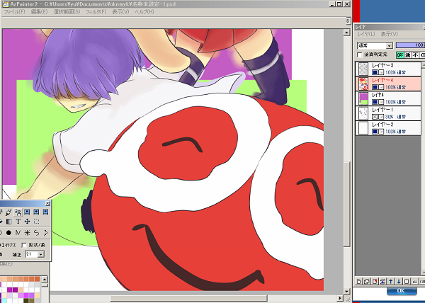Hide レイヤー2 using its blue visibility box
This screenshot has width=425, height=303.
click(375, 132)
